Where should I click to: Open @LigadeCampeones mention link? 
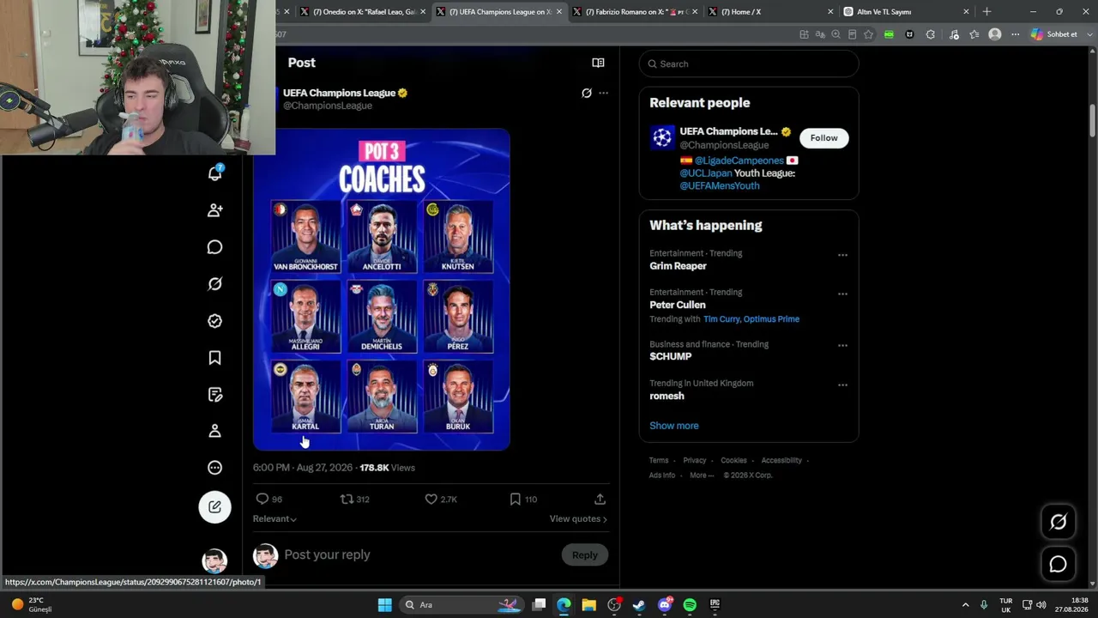(x=739, y=161)
